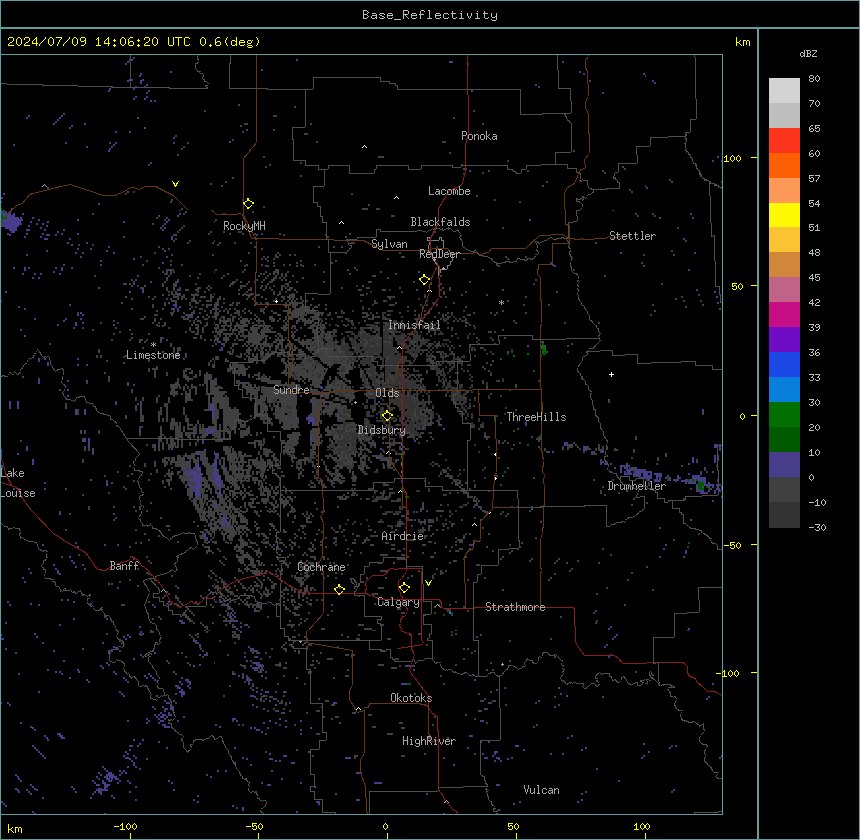Viewport: 860px width, 840px height.
Task: Click the Didsbury label
Action: 382,430
